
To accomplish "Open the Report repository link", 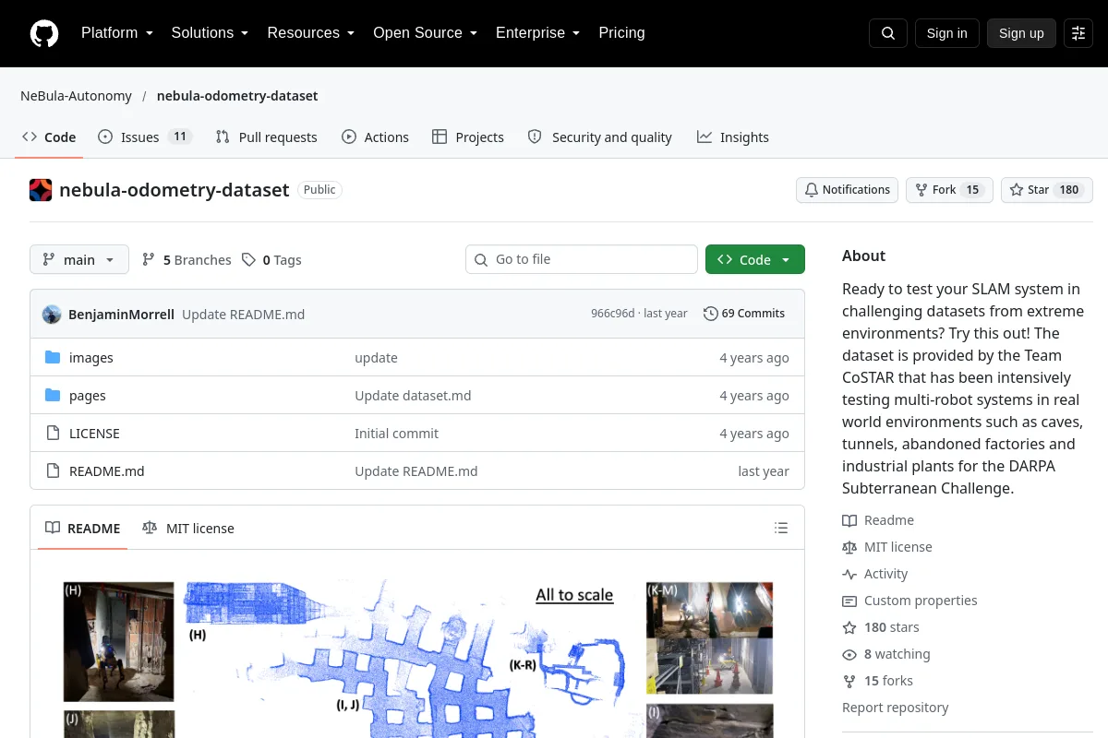I will pyautogui.click(x=896, y=708).
